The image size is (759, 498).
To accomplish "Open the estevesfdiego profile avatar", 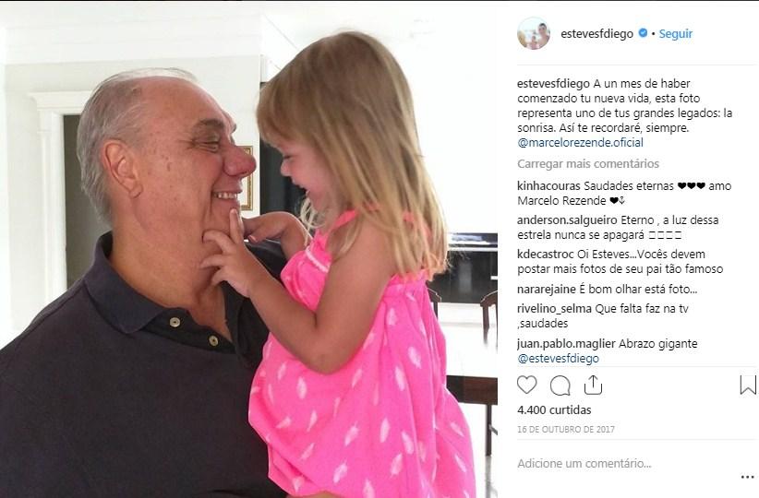I will (534, 33).
